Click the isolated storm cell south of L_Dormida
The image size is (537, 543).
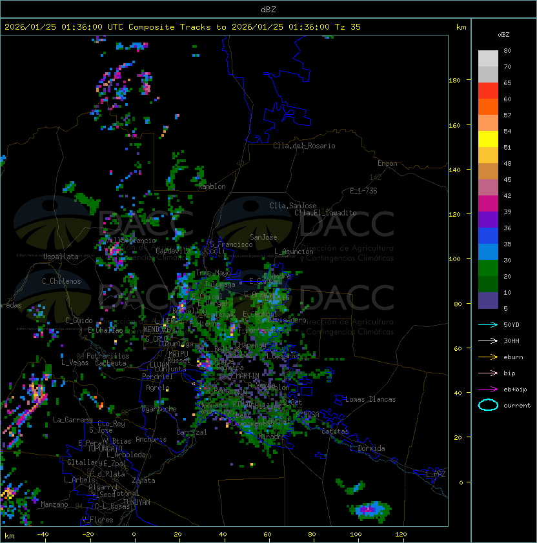pyautogui.click(x=370, y=511)
